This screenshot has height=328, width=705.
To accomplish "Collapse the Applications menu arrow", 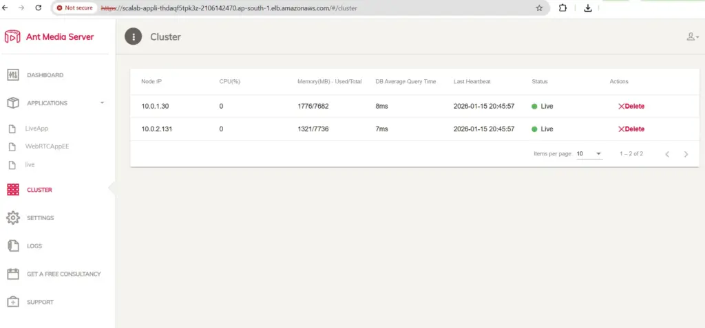I will click(x=102, y=103).
